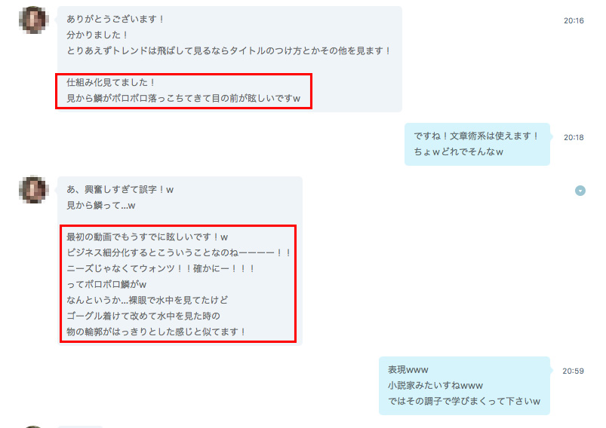Open the message options dropdown arrow icon
The width and height of the screenshot is (606, 428).
click(580, 191)
